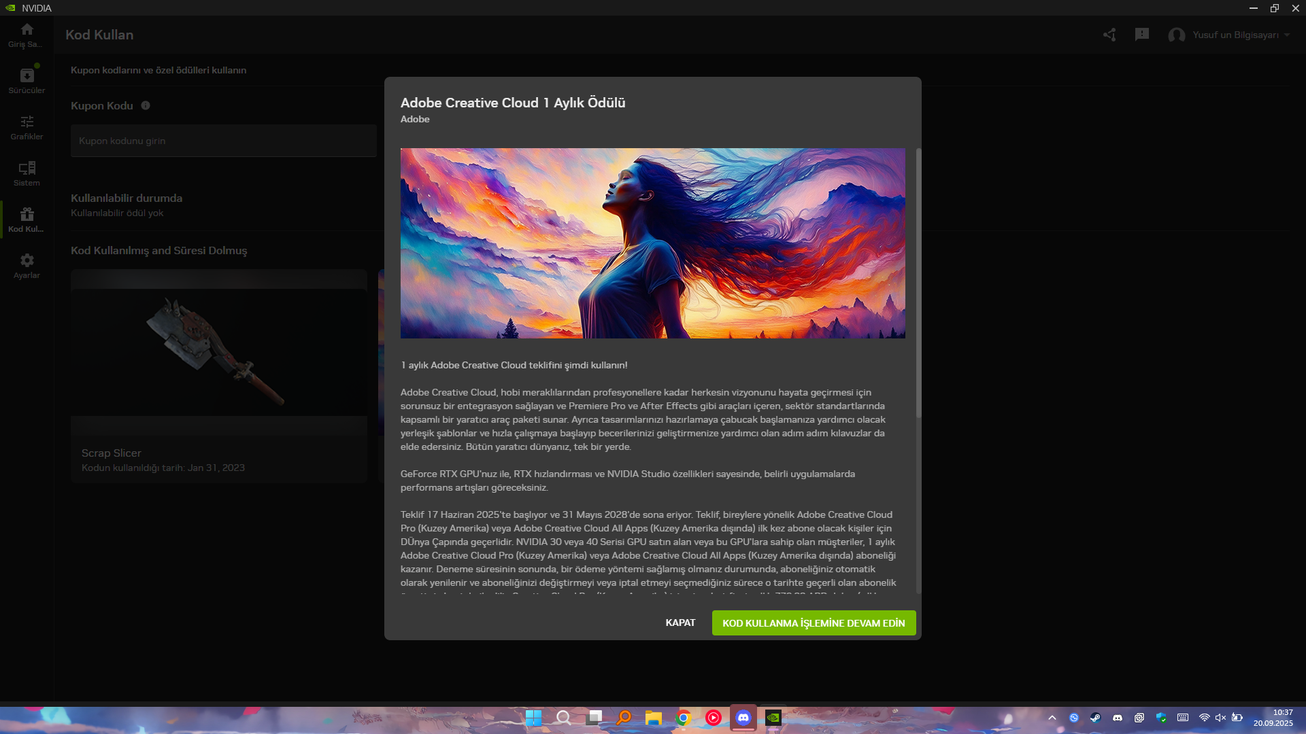This screenshot has width=1306, height=734.
Task: Focus the Kupon kodunu girin field
Action: (224, 141)
